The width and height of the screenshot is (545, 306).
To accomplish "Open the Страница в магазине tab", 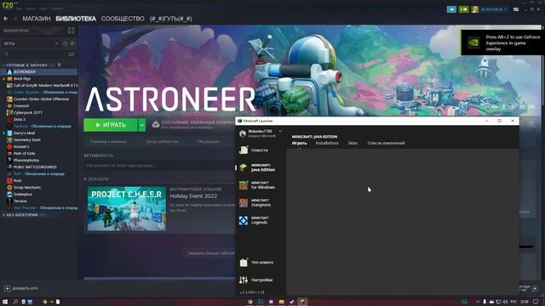I will point(108,142).
